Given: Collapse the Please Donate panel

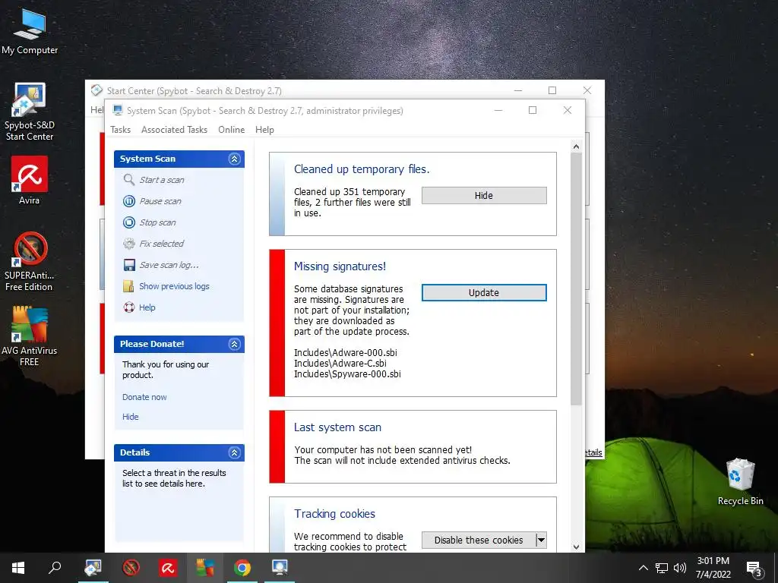Looking at the screenshot, I should pos(234,344).
